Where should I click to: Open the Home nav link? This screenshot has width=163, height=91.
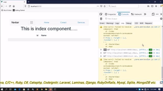pyautogui.click(x=46, y=22)
